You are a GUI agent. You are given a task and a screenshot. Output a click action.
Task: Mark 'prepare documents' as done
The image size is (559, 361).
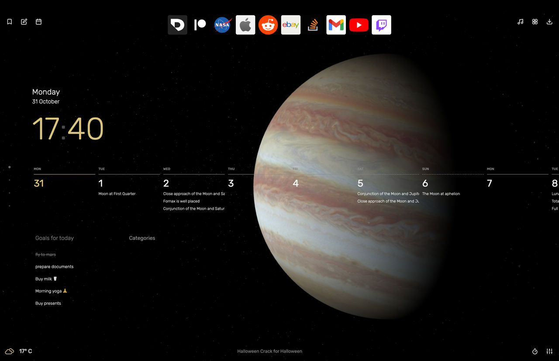coord(54,266)
